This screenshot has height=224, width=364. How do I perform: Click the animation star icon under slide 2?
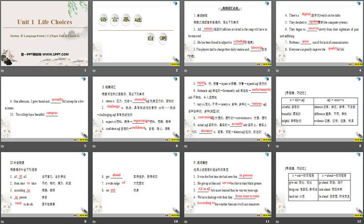pos(94,71)
